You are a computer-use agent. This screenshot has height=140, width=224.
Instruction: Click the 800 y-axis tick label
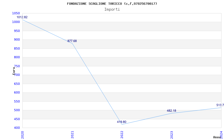point(17,57)
